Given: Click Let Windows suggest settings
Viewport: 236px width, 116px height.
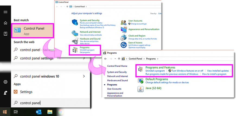Looking at the screenshot, I should click(139, 45).
